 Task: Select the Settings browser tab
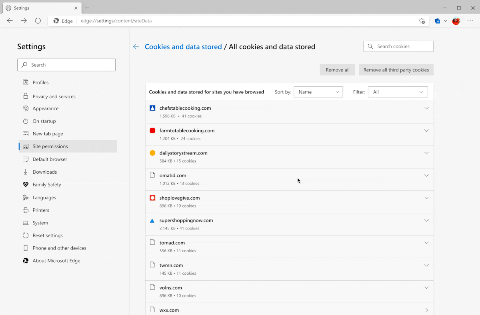point(41,8)
